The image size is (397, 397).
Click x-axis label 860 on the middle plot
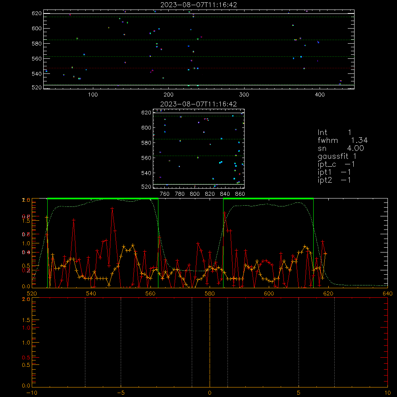(240, 194)
